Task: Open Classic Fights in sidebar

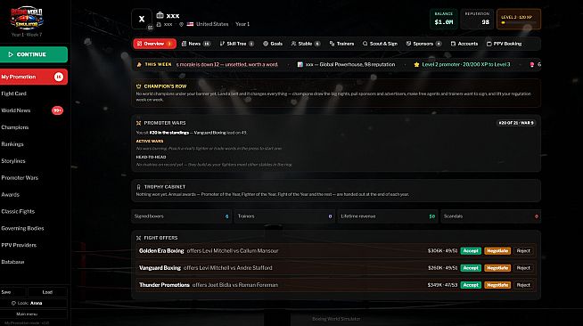Action: point(18,211)
